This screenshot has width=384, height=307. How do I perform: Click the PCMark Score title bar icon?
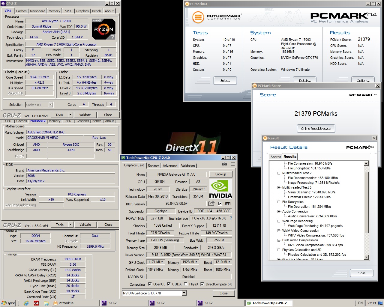pos(255,86)
